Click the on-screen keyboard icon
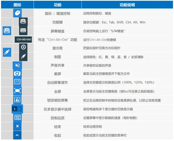Image resolution: width=174 pixels, height=141 pixels. tap(23, 31)
